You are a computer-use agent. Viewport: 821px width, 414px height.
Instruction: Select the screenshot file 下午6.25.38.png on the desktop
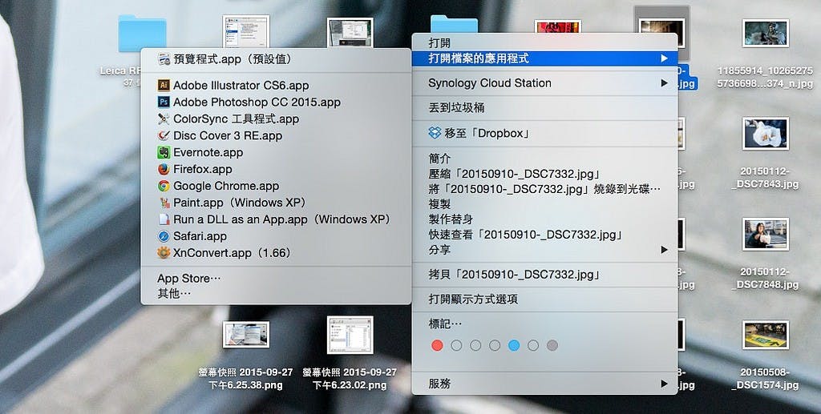click(x=246, y=334)
